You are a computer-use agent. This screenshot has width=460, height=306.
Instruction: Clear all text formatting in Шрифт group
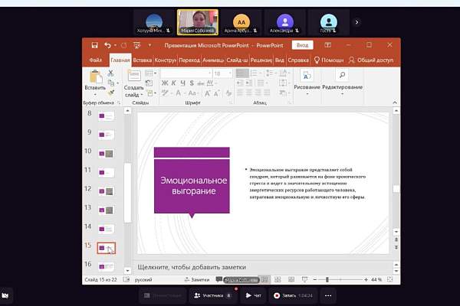(228, 93)
